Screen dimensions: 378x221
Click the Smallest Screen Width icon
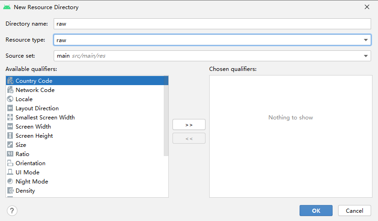11,118
